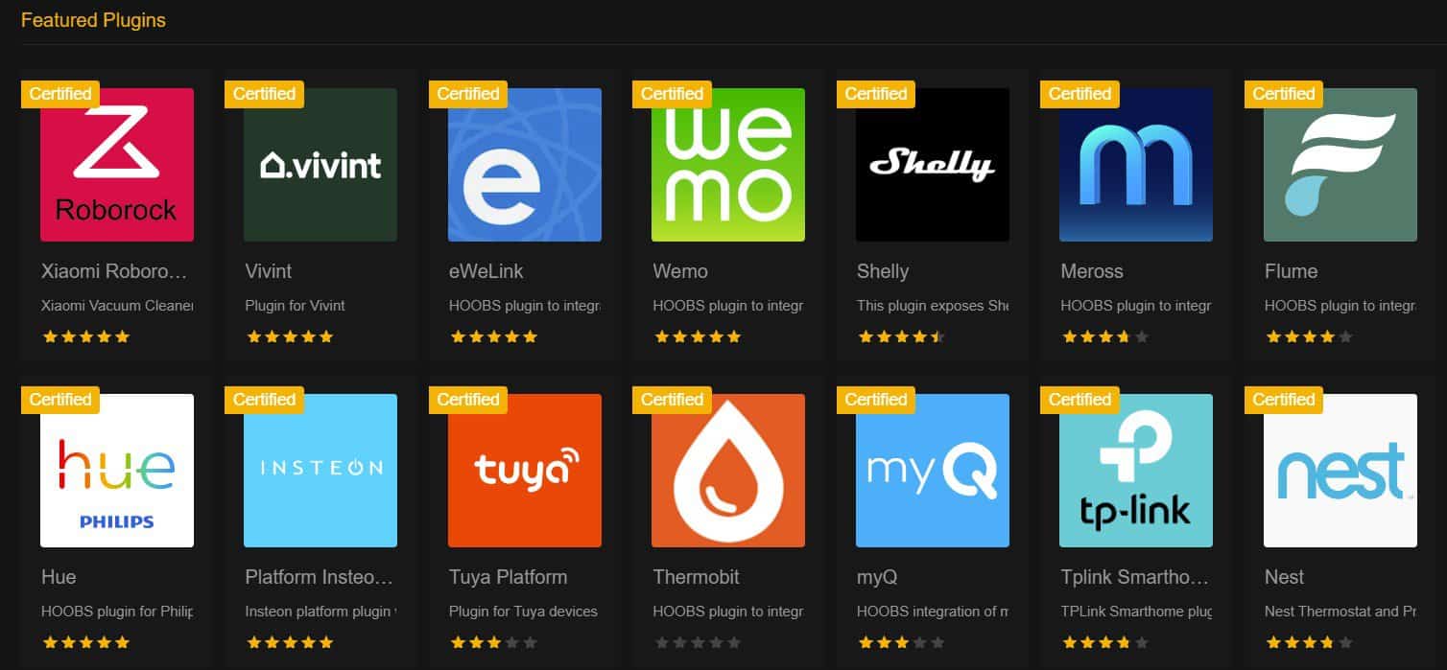Viewport: 1447px width, 670px height.
Task: Click the Certified badge on Shelly
Action: coord(876,94)
